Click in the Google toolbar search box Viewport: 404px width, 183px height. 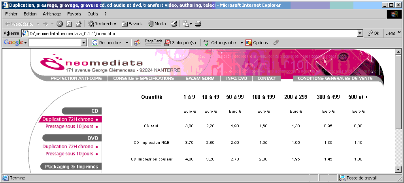point(55,43)
